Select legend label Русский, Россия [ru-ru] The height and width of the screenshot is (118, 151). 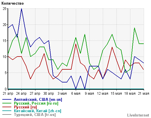[x=36, y=103]
